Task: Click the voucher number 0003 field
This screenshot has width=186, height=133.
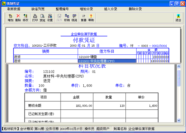Action: [145, 46]
